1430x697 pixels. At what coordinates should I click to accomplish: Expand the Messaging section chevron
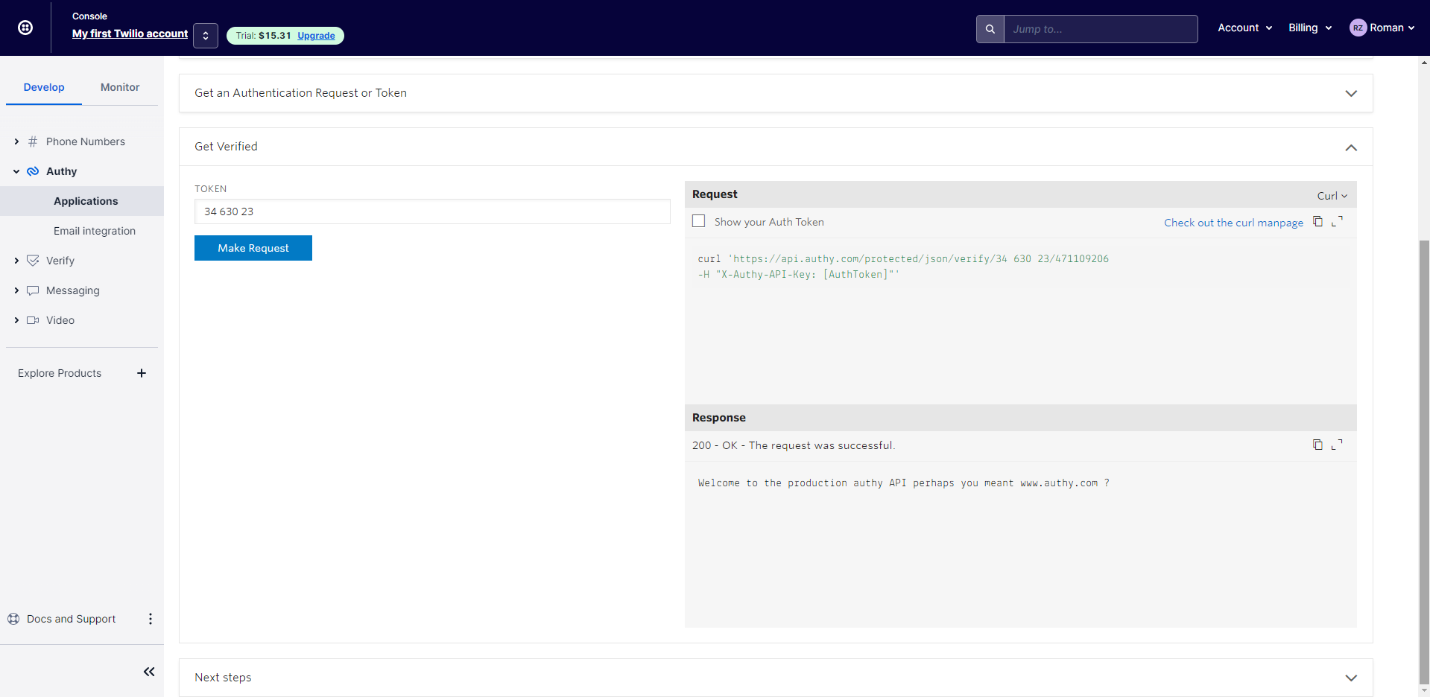coord(16,290)
